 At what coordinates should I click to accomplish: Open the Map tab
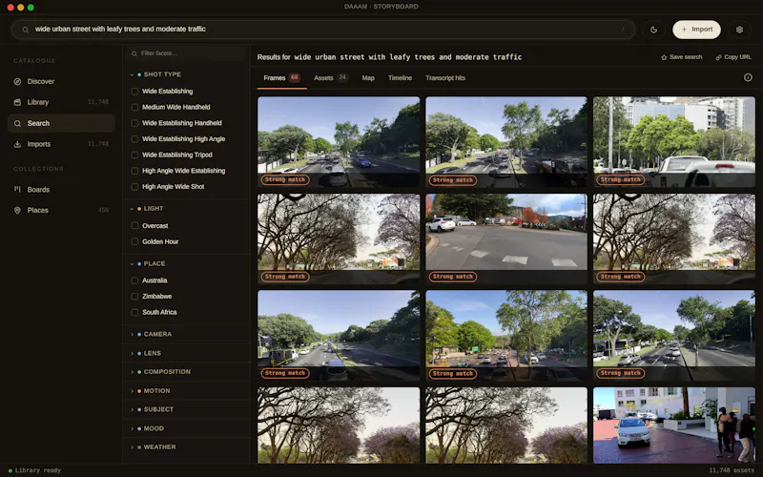point(368,78)
